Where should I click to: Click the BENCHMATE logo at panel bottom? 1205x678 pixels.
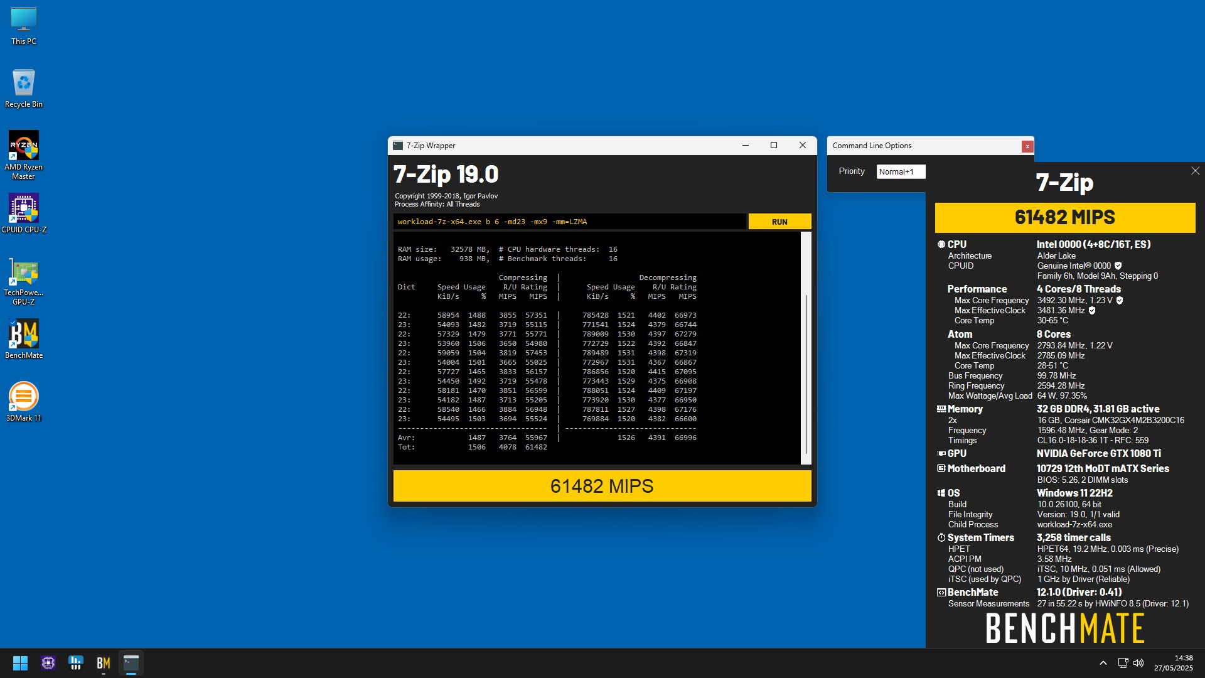[x=1065, y=629]
